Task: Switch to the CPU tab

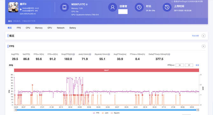Action: 28,28
